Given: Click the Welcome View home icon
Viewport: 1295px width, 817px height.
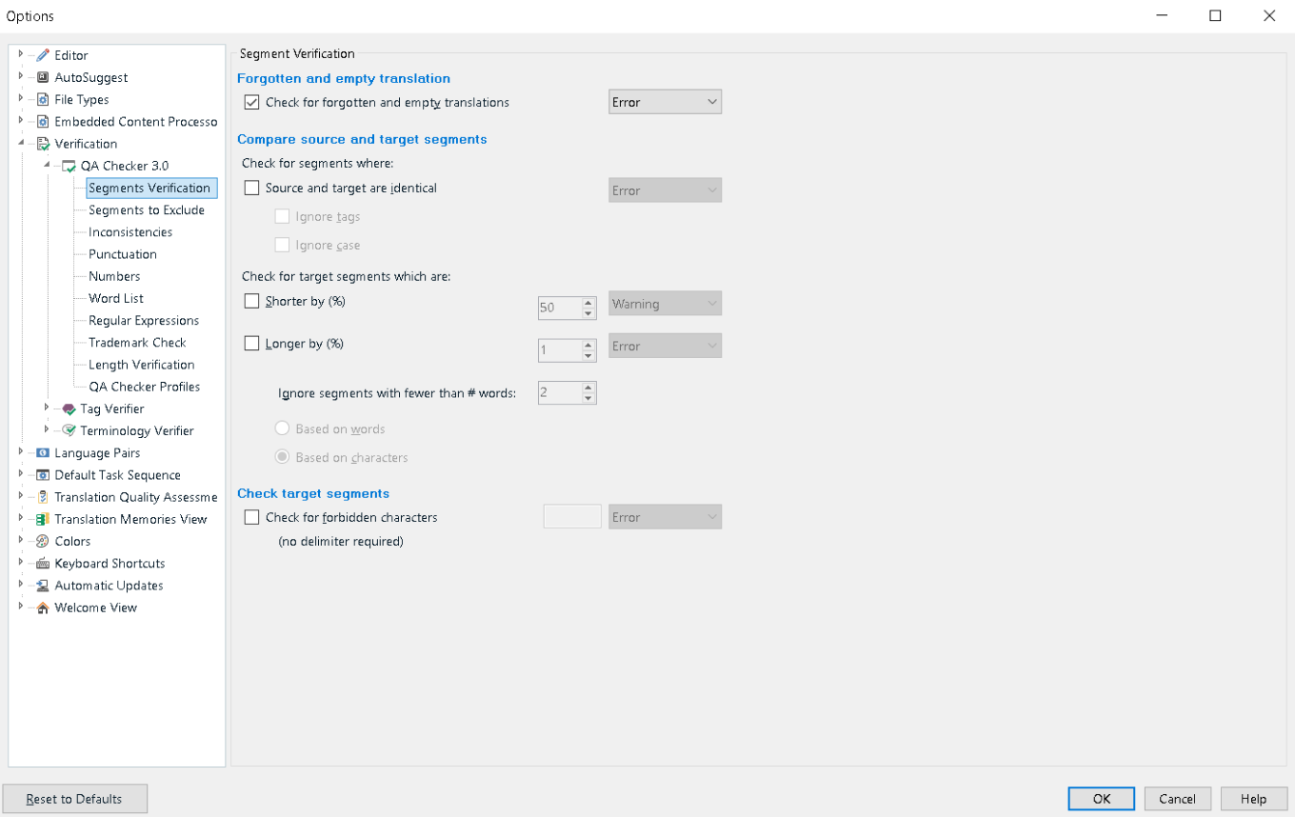Looking at the screenshot, I should [43, 608].
